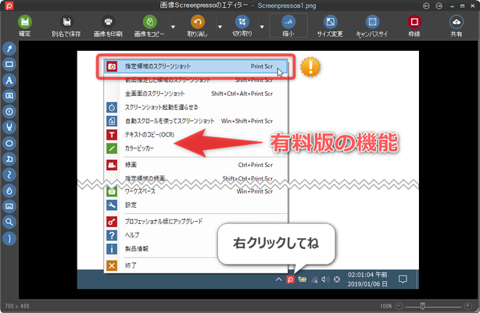Go to previous image with back arrow

(x=426, y=5)
